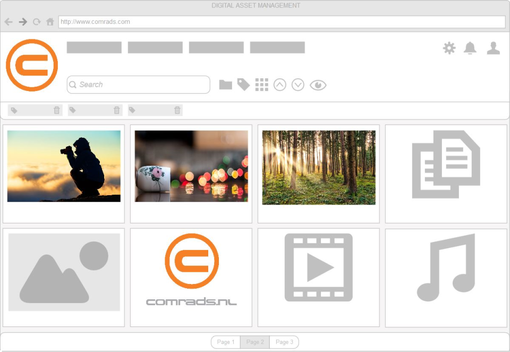Screen dimensions: 510x352
Task: Open the documents file asset icon
Action: (446, 164)
